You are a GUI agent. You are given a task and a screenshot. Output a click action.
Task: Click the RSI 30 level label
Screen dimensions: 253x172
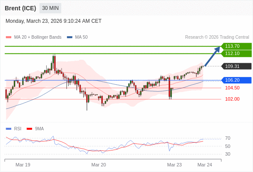point(228,154)
